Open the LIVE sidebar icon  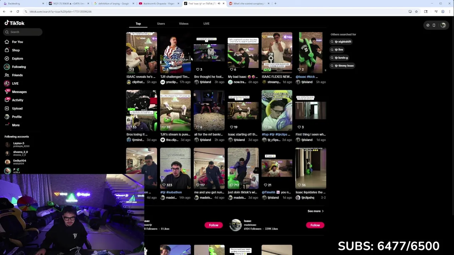click(x=7, y=84)
